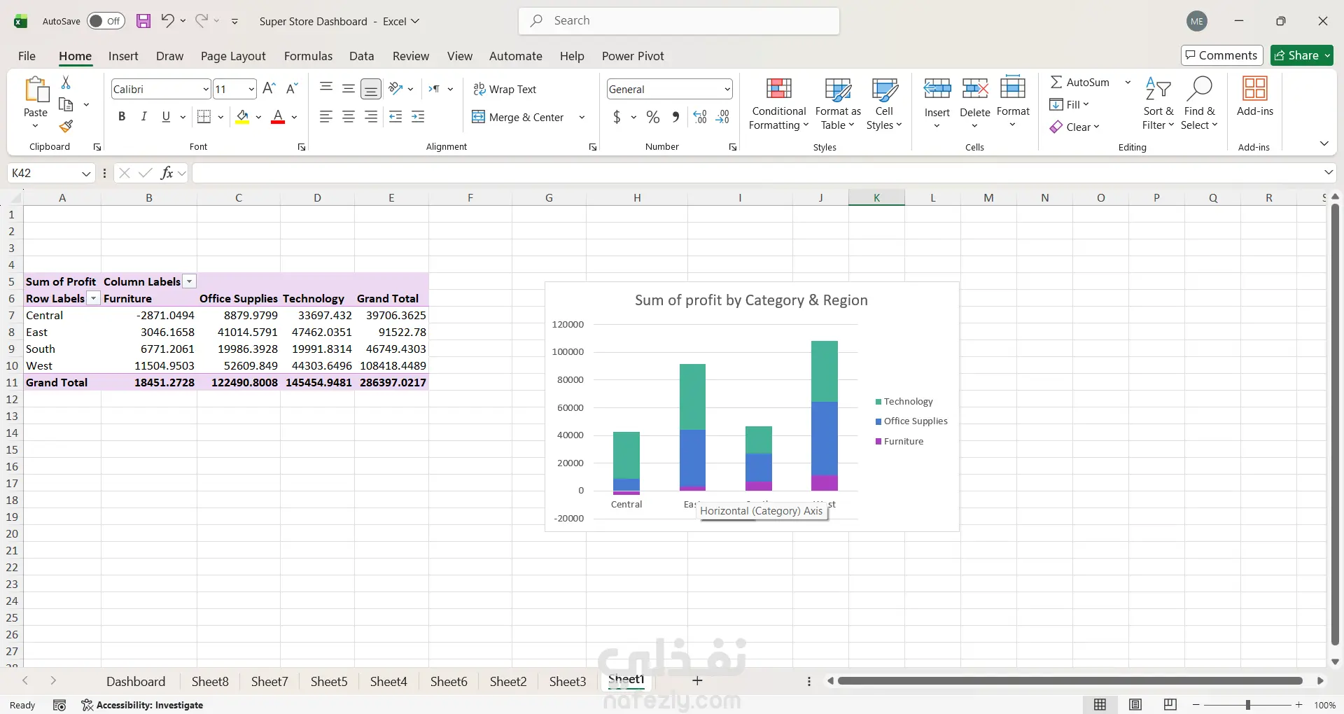Open Find & Select options

pyautogui.click(x=1200, y=104)
